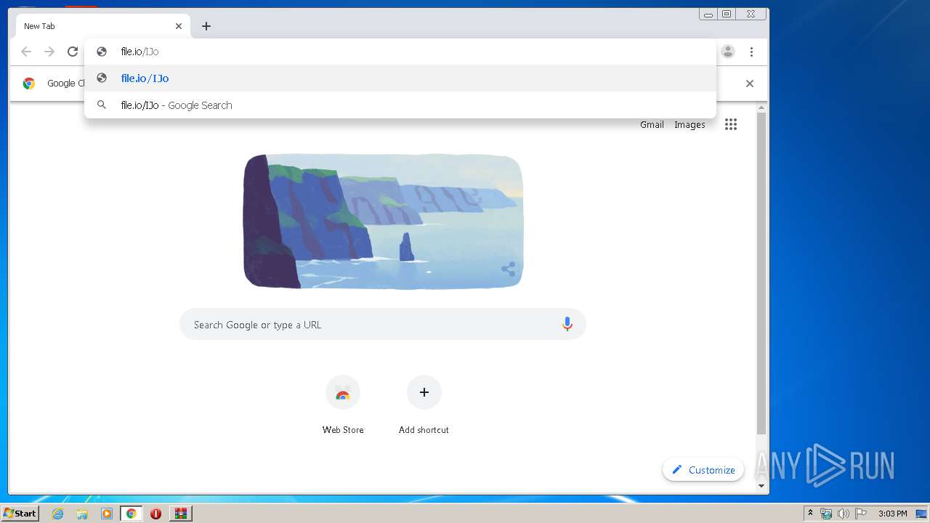Share the doodle via share icon
930x523 pixels.
(x=509, y=269)
